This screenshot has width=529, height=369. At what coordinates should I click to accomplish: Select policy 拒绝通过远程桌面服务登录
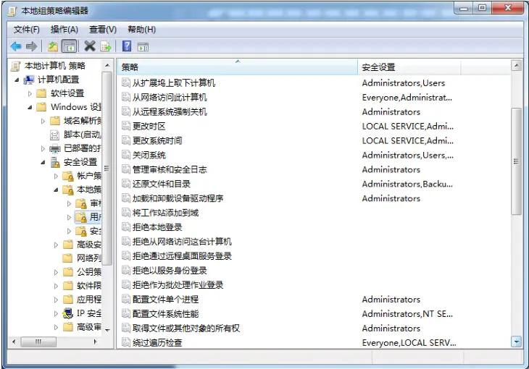[x=182, y=256]
